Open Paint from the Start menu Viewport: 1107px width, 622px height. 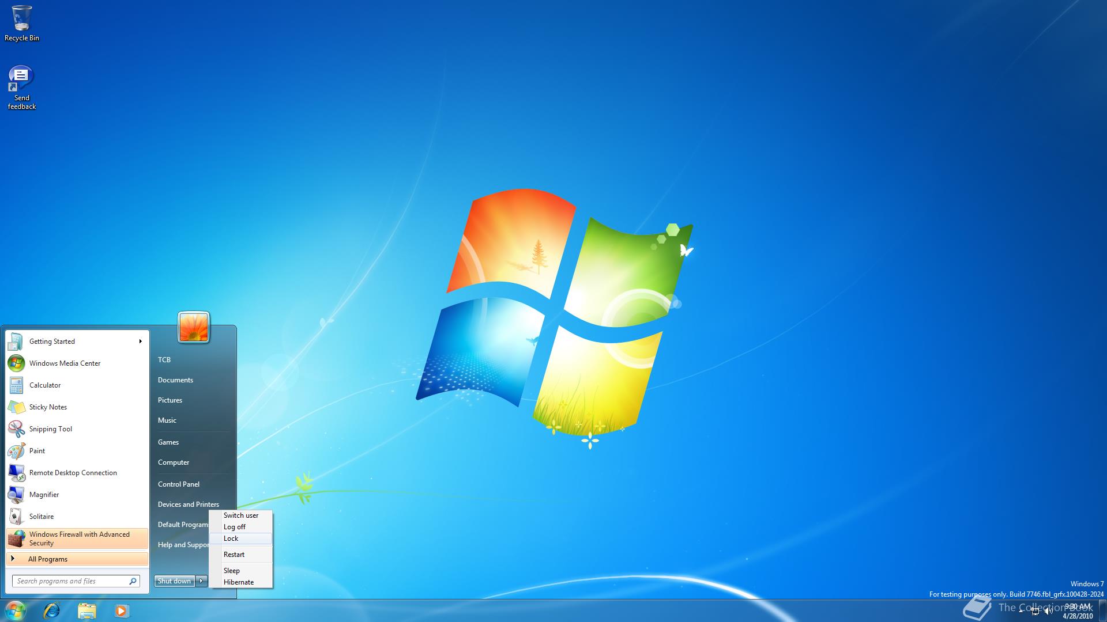point(77,451)
